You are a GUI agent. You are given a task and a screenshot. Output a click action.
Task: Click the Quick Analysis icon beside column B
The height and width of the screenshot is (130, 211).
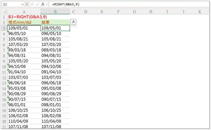[73, 22]
